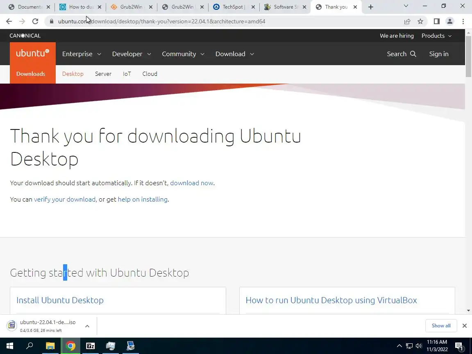Viewport: 472px width, 354px height.
Task: Open the Chrome profile avatar
Action: click(450, 21)
